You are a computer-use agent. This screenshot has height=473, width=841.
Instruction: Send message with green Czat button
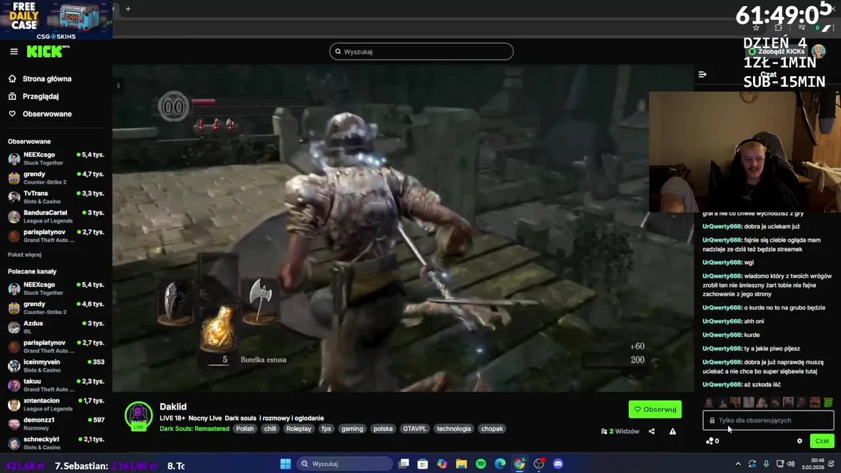tap(822, 441)
